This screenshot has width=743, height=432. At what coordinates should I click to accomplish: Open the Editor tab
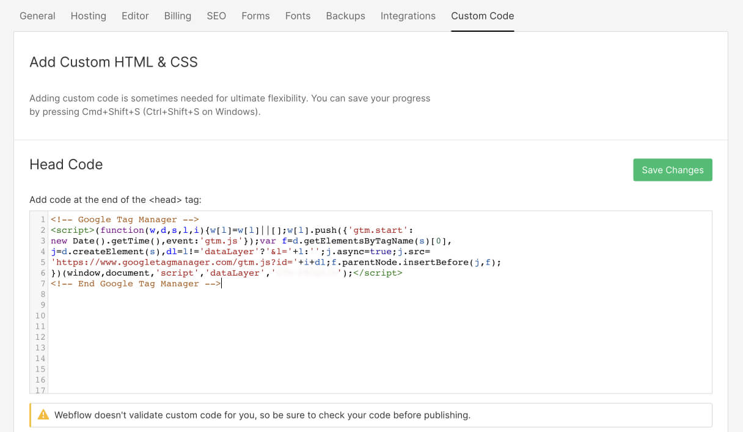(x=135, y=16)
